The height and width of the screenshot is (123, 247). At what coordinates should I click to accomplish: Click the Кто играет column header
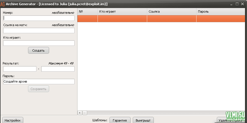(122, 11)
